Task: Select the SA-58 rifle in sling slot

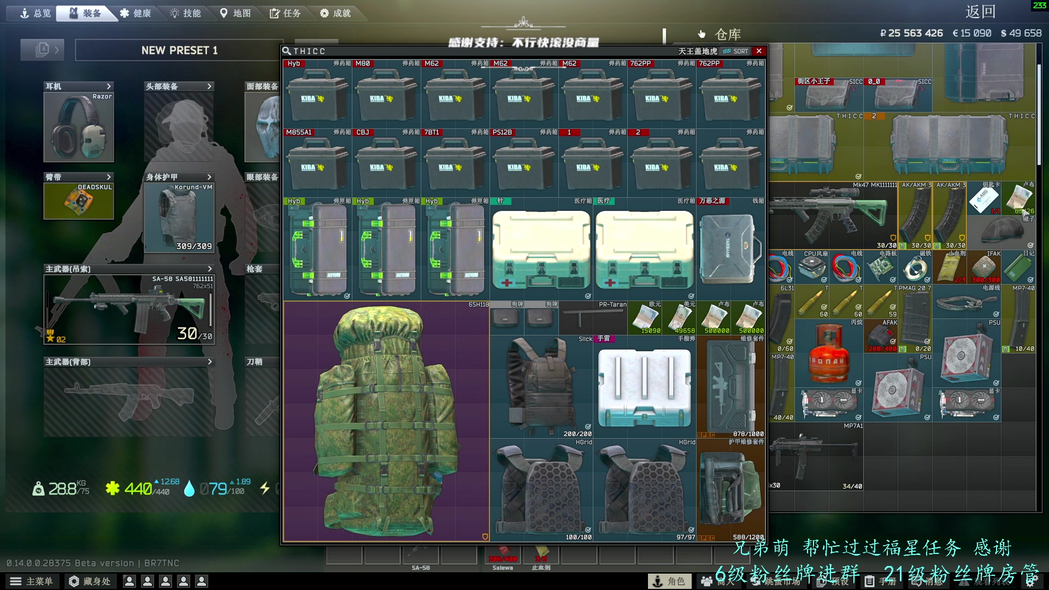Action: pyautogui.click(x=129, y=309)
